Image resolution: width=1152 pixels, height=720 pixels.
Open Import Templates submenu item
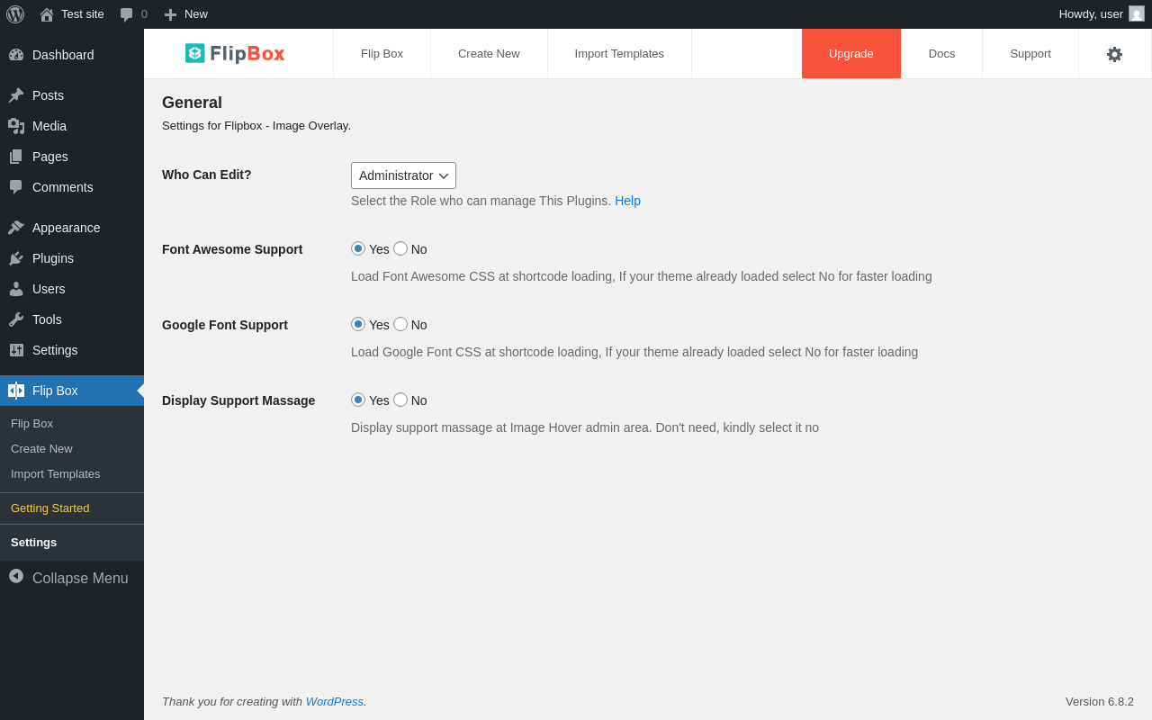pos(72,473)
